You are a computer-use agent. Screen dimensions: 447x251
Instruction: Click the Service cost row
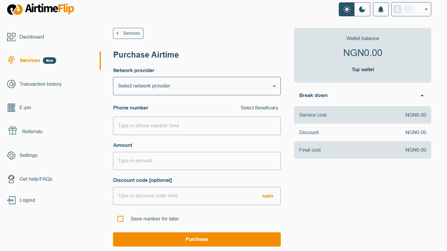363,115
